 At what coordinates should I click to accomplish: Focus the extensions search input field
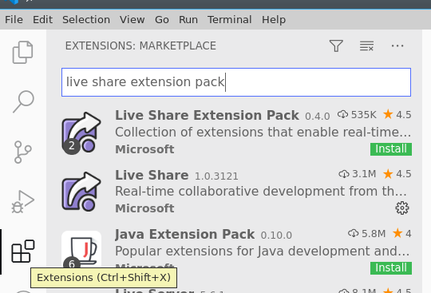pos(236,82)
